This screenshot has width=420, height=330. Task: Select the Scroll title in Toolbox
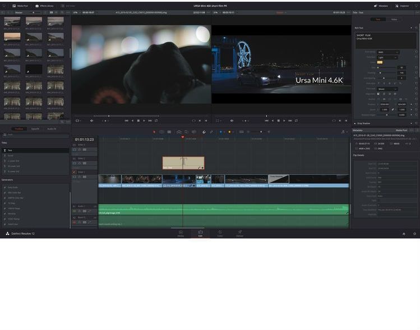tap(35, 156)
